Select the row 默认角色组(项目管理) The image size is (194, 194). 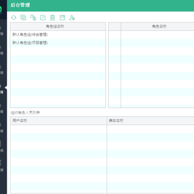pos(58,43)
